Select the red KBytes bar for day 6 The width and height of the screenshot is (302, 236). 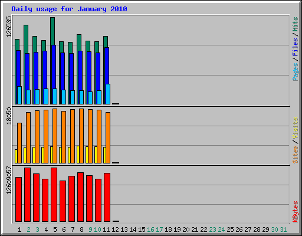pos(63,201)
